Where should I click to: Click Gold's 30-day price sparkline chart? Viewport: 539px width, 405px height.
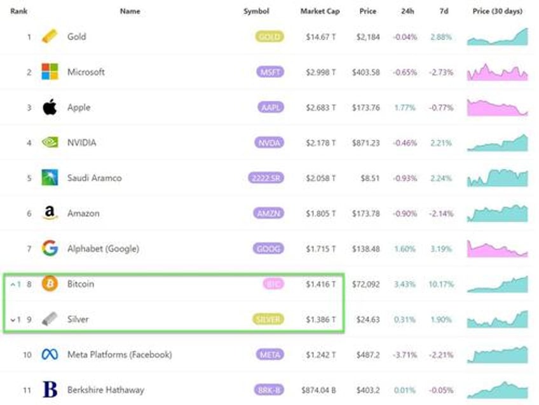tap(498, 36)
